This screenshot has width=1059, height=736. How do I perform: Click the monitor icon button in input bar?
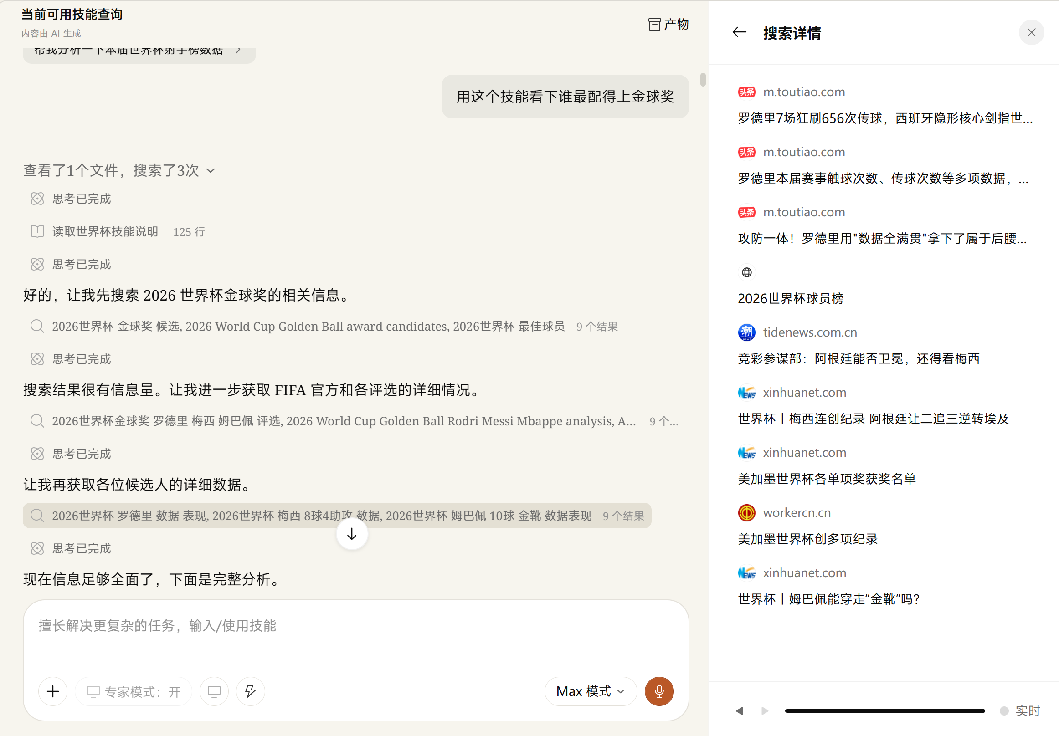coord(214,691)
